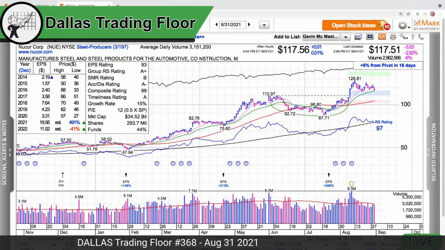Screen dimensions: 445x250
Task: Click the phone contact icon
Action: pos(421,36)
